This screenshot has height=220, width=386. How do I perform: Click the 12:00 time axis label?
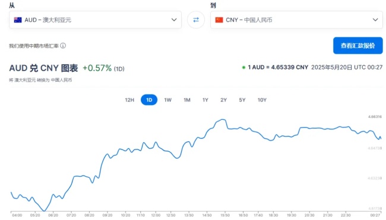click(156, 215)
